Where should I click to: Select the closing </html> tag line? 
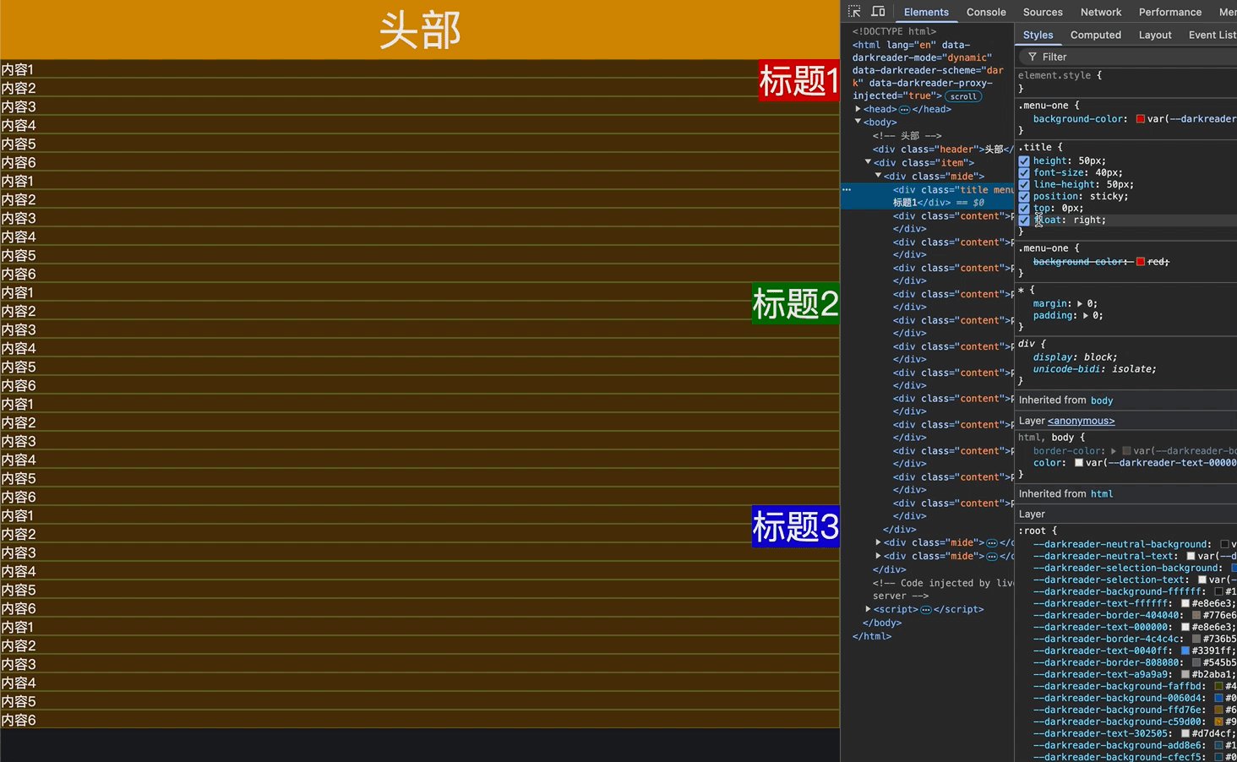[x=872, y=637]
